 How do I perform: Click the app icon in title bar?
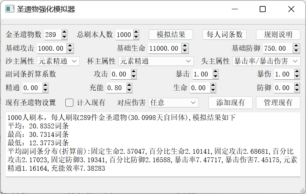(x=10, y=9)
